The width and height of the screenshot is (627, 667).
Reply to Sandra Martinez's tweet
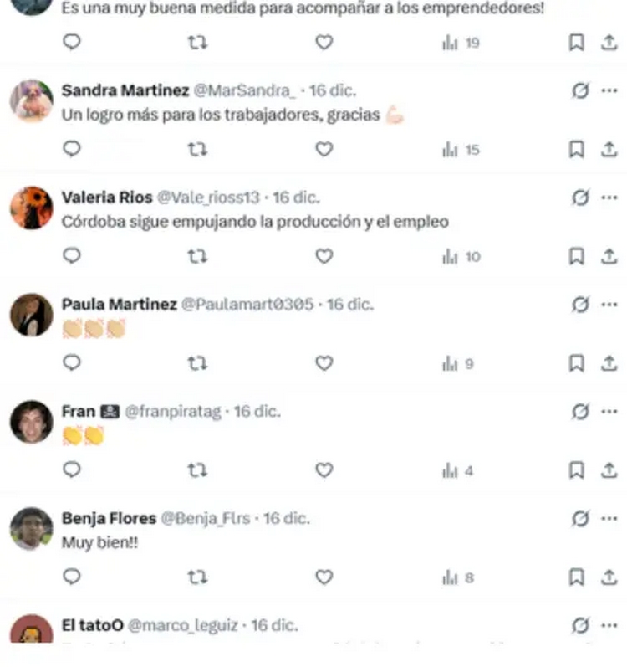click(x=71, y=149)
